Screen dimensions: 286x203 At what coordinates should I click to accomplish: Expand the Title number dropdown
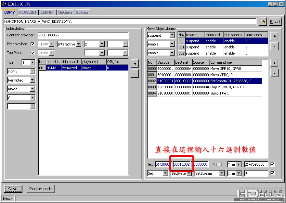pyautogui.click(x=32, y=62)
